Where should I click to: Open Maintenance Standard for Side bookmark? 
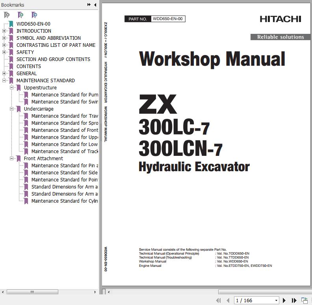coord(65,173)
